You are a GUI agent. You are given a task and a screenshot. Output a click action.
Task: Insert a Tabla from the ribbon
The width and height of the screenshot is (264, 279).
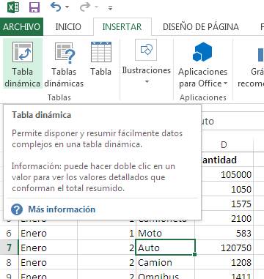(x=100, y=59)
